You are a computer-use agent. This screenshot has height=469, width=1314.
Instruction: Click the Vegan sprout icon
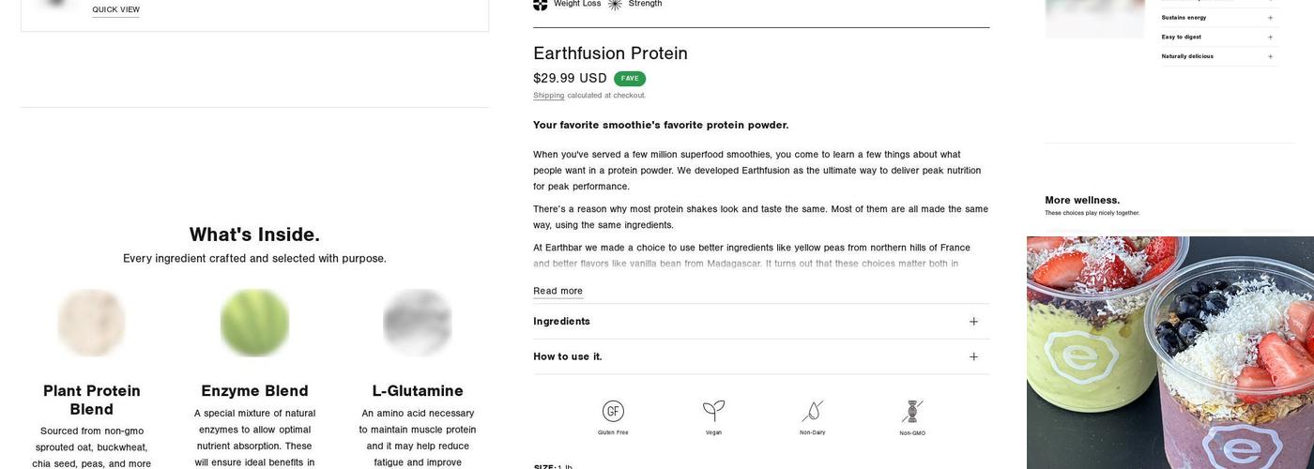[x=714, y=411]
